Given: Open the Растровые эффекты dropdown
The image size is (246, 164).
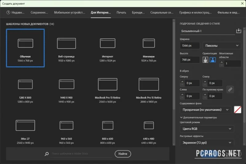Looking at the screenshot, I should (207, 143).
